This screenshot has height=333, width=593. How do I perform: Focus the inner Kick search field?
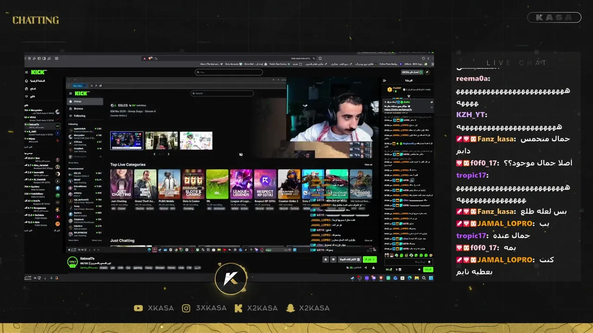click(x=222, y=93)
